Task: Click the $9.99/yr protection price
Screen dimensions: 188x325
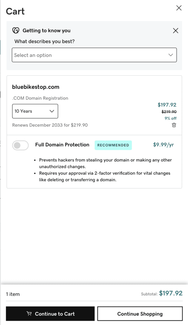Action: pos(163,145)
